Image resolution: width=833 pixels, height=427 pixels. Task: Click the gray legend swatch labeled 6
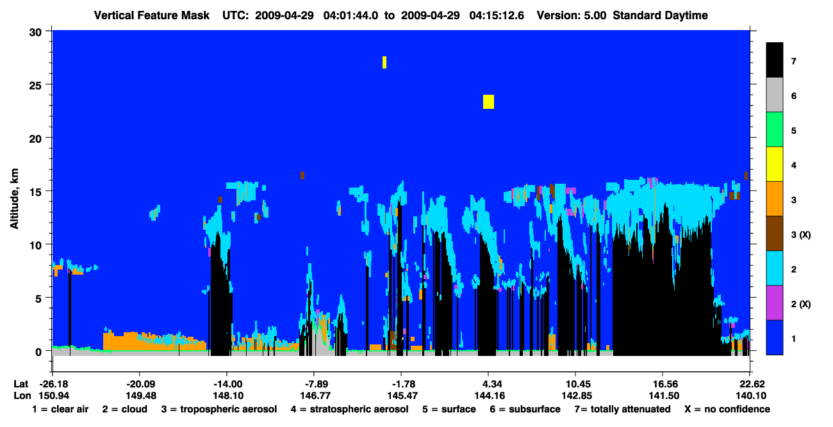coord(775,95)
